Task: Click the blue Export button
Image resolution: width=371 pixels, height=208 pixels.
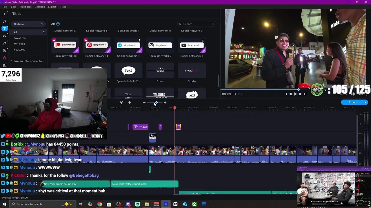Action: click(352, 102)
